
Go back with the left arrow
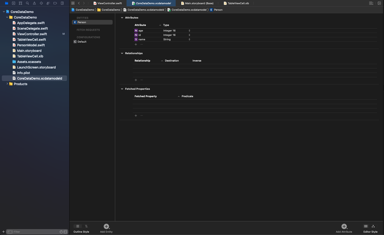pos(79,3)
